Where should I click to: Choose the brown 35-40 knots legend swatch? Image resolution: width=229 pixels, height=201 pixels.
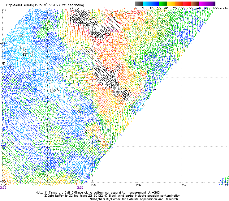[195, 4]
